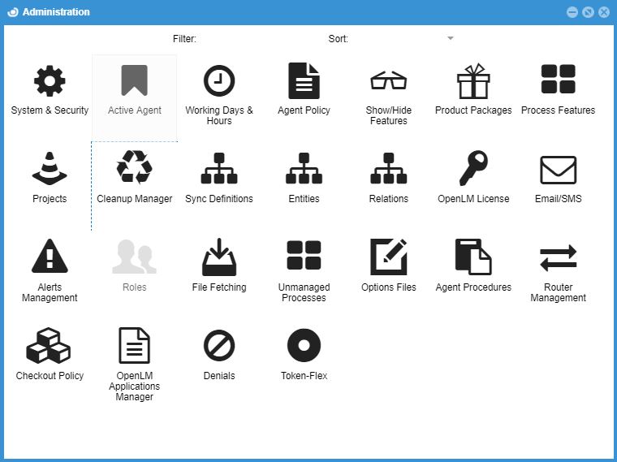This screenshot has width=617, height=462.
Task: Launch the Cleanup Manager recycle icon
Action: tap(135, 170)
